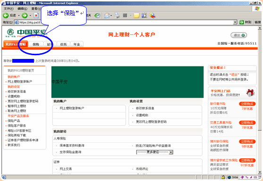
Task: Click the vertical scrollbar up arrow
Action: 260,28
